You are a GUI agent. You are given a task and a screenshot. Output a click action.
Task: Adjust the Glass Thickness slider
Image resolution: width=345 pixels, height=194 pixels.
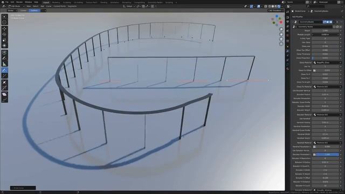coord(325,54)
